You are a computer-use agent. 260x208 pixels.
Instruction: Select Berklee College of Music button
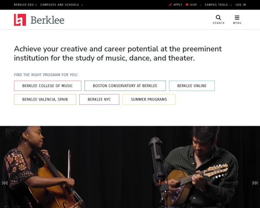[48, 86]
